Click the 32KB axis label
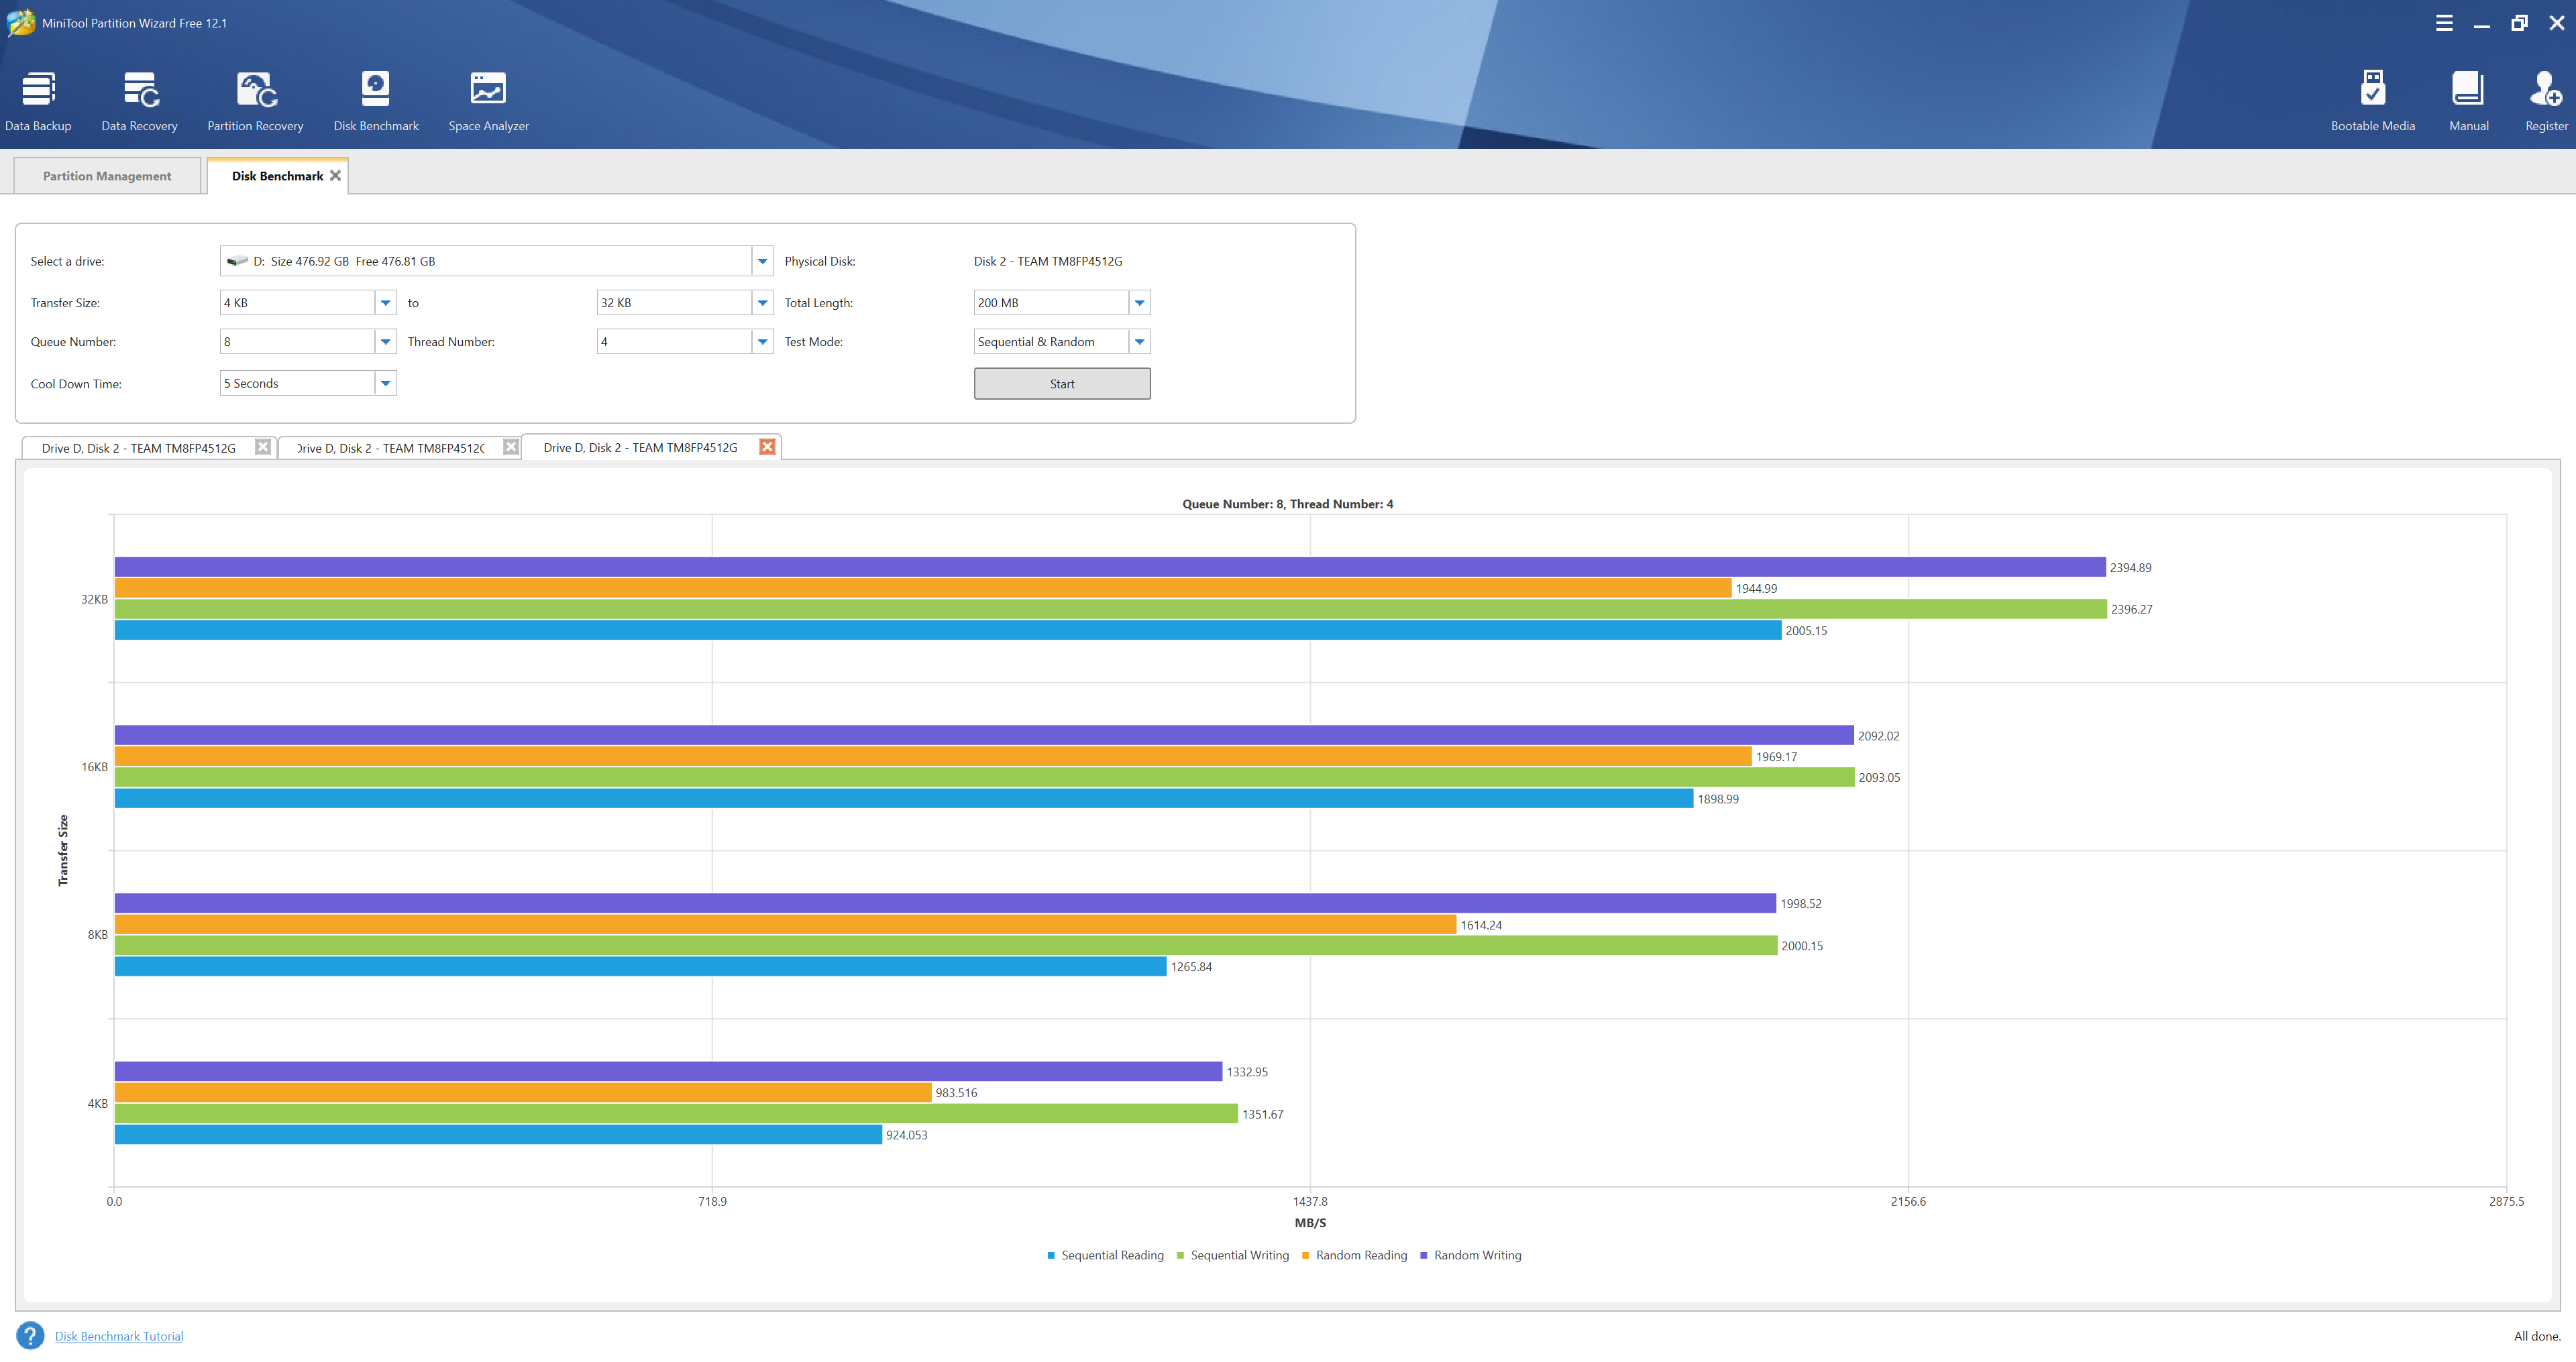2576x1362 pixels. click(x=94, y=599)
